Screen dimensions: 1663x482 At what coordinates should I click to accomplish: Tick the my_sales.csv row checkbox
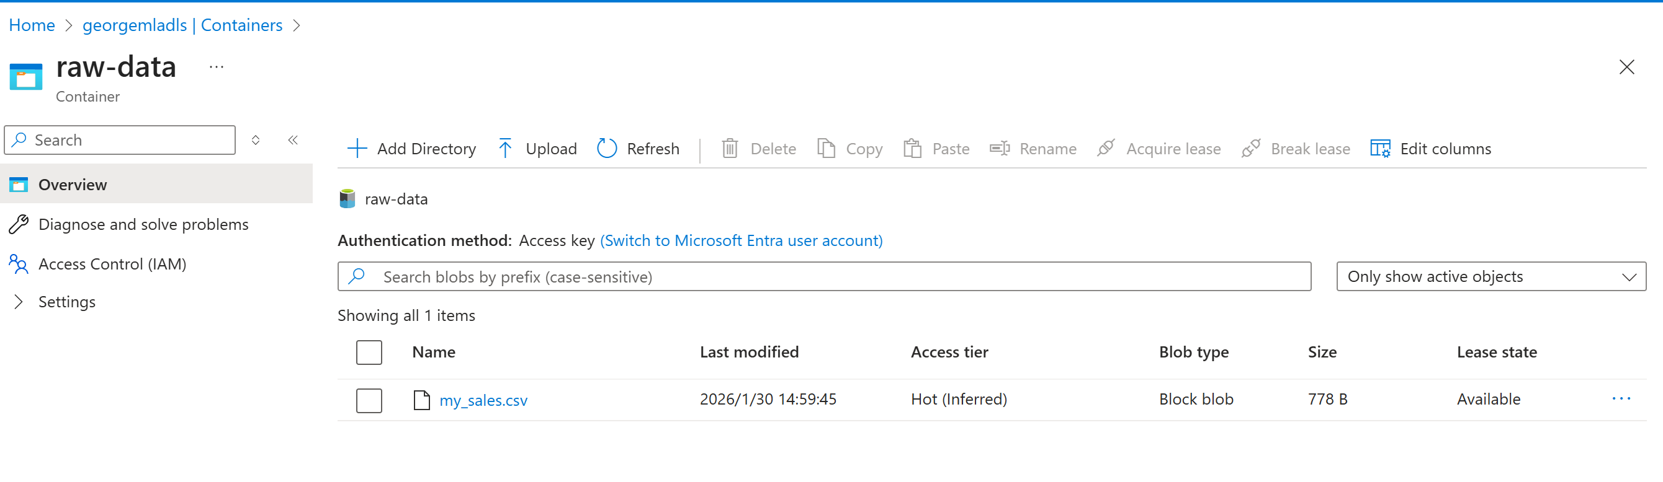369,400
